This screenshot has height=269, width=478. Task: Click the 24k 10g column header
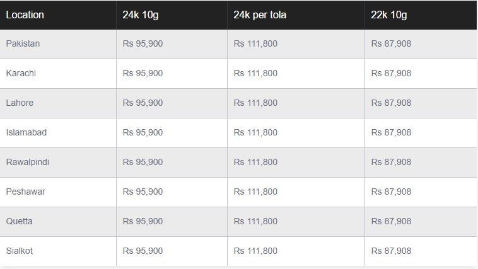point(141,14)
